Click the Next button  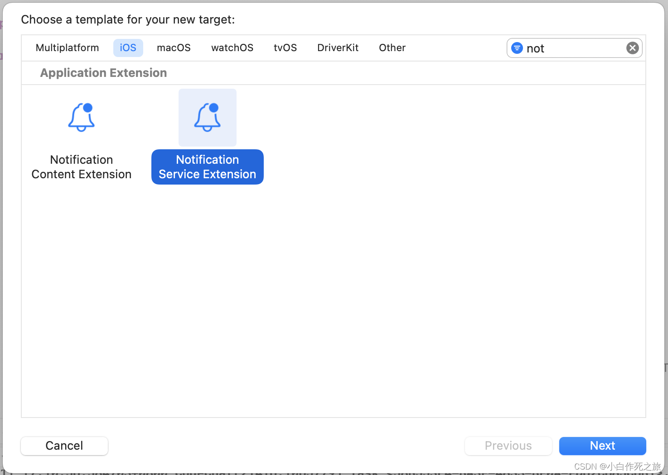603,446
